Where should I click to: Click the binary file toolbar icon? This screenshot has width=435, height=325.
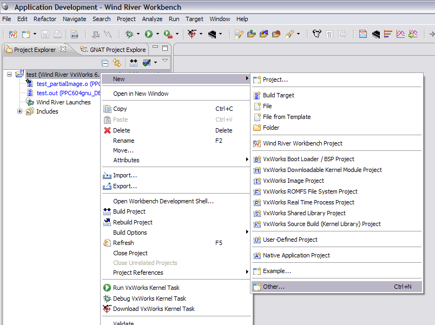tap(74, 34)
